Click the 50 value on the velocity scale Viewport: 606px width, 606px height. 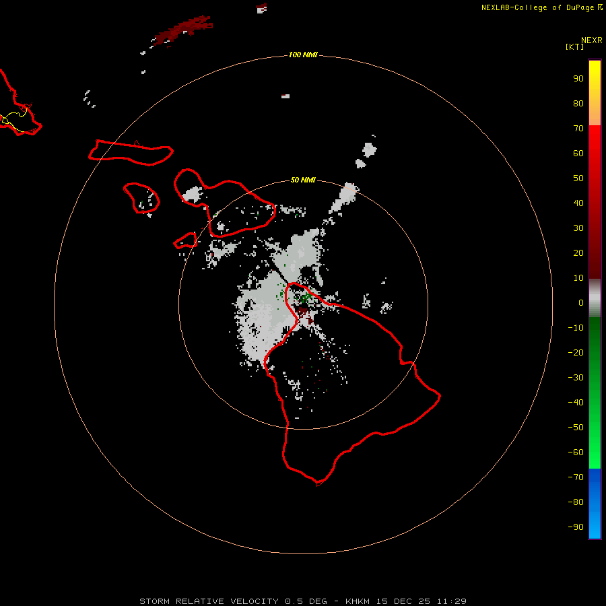point(578,178)
